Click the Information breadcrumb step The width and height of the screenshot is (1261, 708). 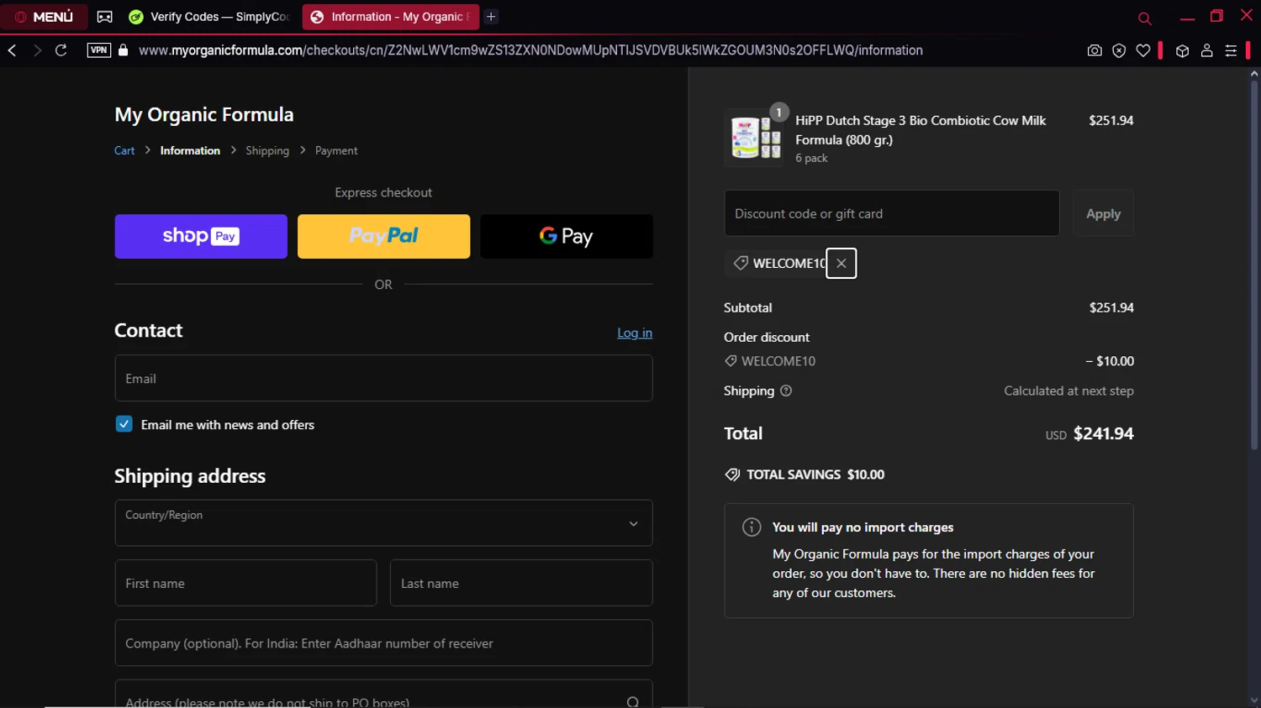pyautogui.click(x=190, y=150)
